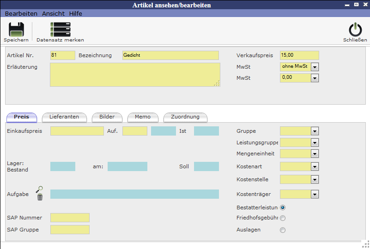Click the Verkaufspreis field showing 15,00
The height and width of the screenshot is (249, 370).
click(x=299, y=55)
